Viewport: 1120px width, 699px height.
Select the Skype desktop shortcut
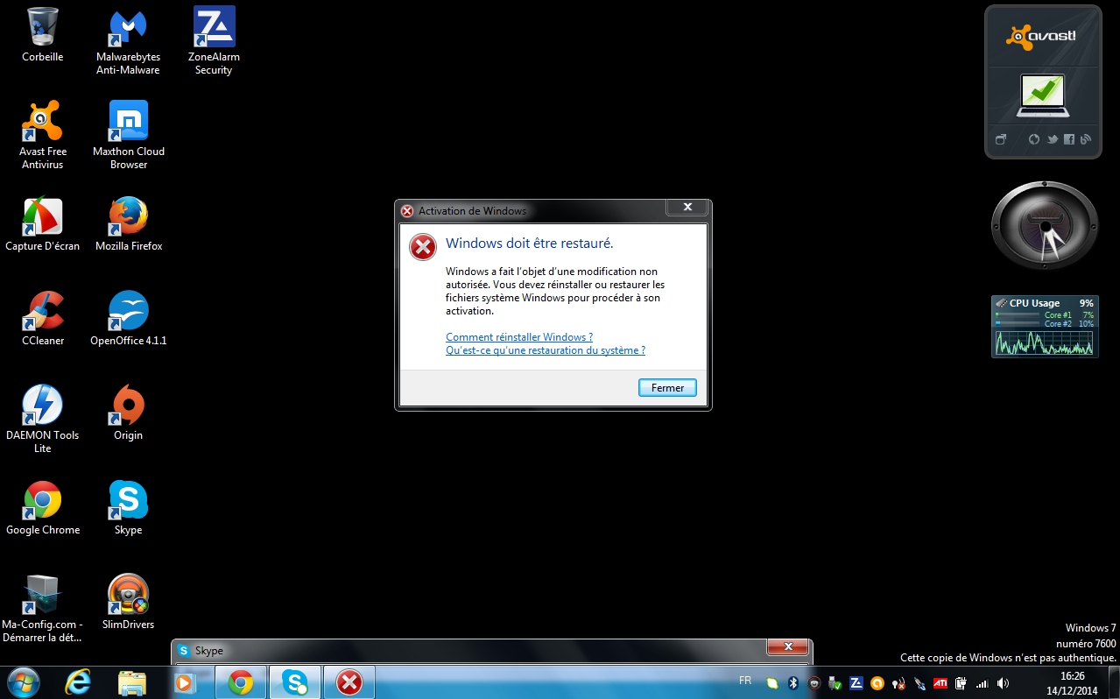click(x=128, y=507)
